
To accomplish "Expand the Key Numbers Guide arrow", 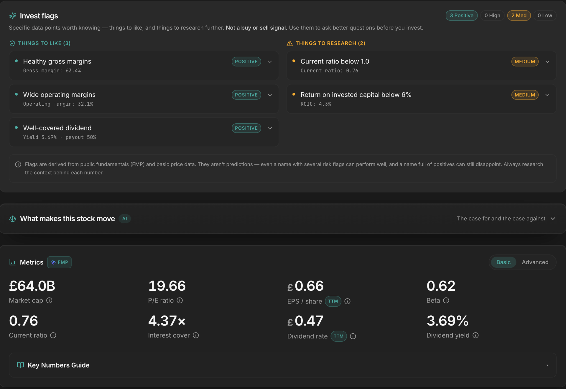I will [x=547, y=365].
